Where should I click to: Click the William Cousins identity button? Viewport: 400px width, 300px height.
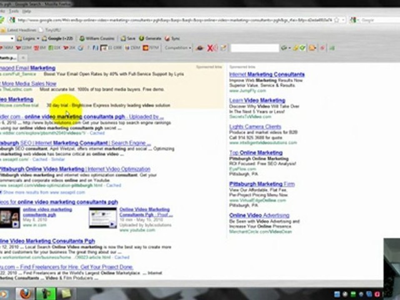click(97, 38)
